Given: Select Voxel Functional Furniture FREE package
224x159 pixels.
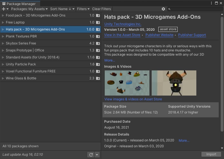Looking at the screenshot, I should (x=51, y=71).
